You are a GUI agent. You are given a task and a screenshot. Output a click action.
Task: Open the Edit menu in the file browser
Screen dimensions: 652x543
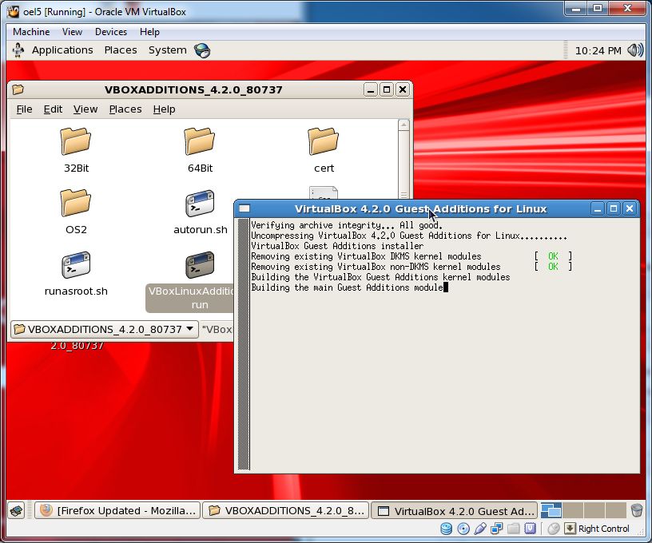[x=53, y=109]
